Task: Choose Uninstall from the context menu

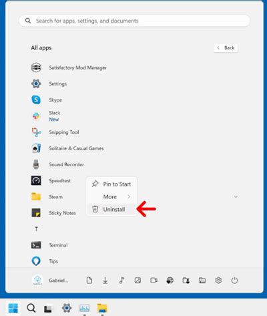Action: (x=111, y=209)
